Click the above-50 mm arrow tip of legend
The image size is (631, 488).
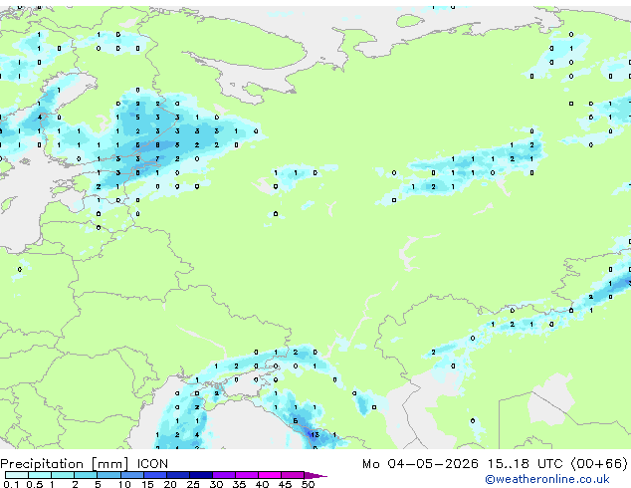[x=315, y=475]
